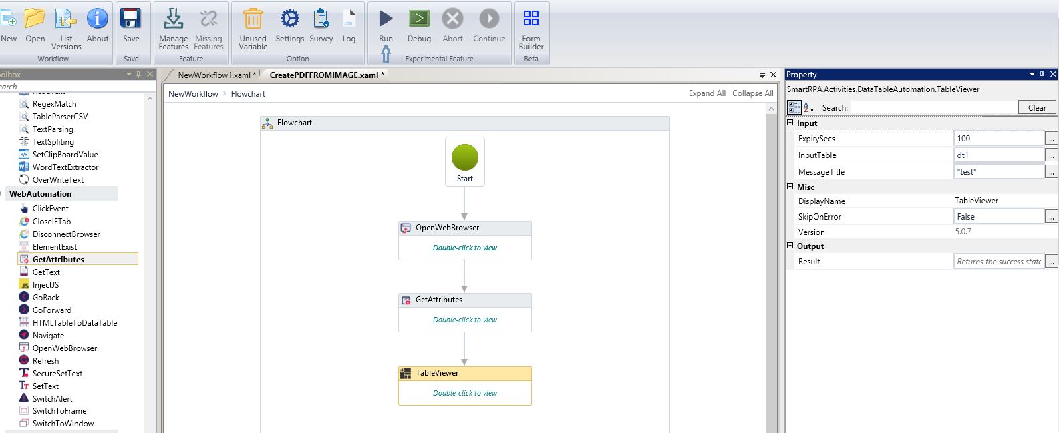The image size is (1059, 433).
Task: Collapse the Misc property section
Action: tap(790, 187)
